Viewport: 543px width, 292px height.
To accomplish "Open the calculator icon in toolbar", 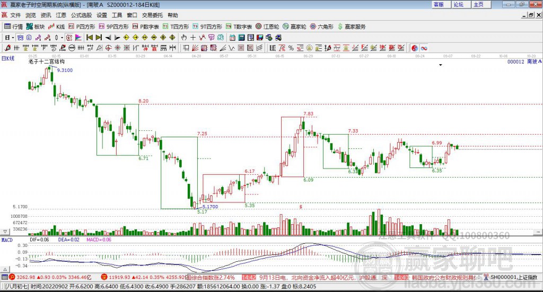I will 241,38.
